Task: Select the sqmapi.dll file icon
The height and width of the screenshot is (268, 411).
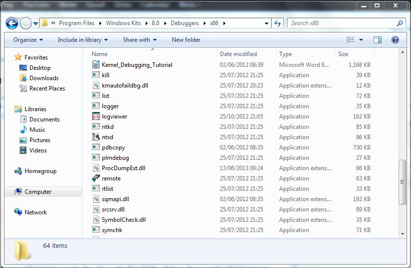Action: pyautogui.click(x=96, y=199)
